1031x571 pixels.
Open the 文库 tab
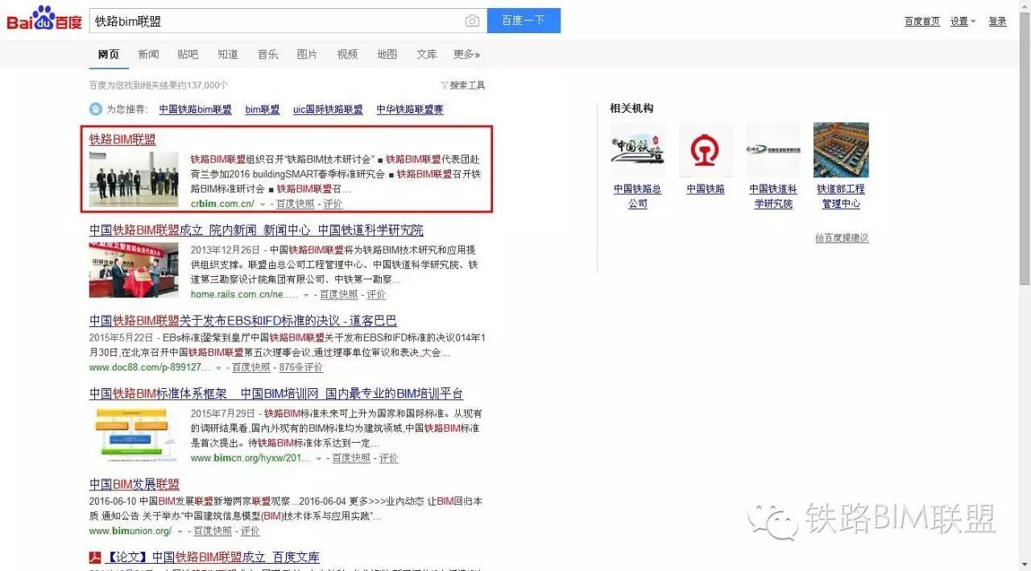(427, 55)
